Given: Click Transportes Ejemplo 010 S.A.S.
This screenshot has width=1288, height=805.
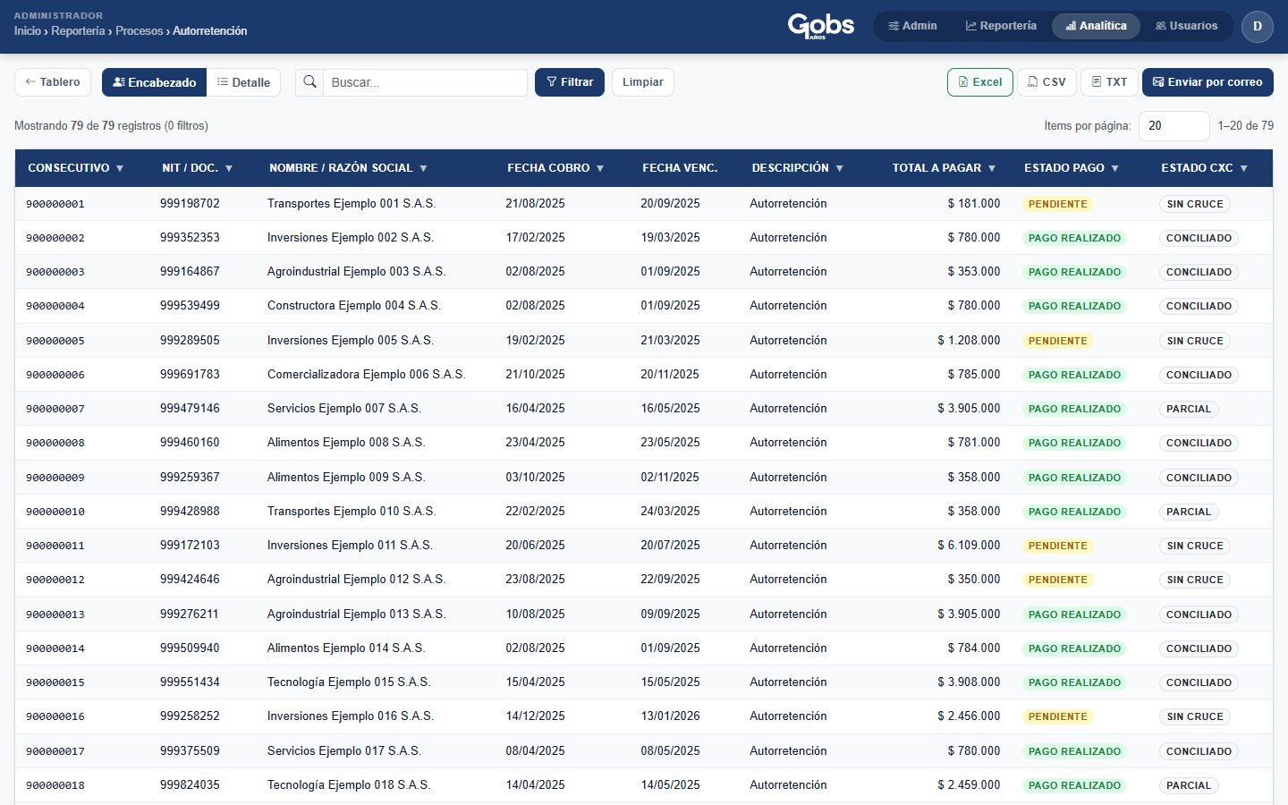Looking at the screenshot, I should tap(352, 512).
